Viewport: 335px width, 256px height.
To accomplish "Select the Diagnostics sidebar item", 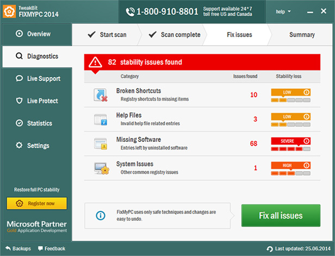I will coord(37,57).
